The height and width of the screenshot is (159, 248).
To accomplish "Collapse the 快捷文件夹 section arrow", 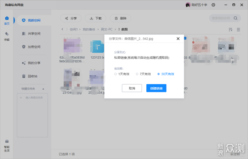I will [x=43, y=89].
